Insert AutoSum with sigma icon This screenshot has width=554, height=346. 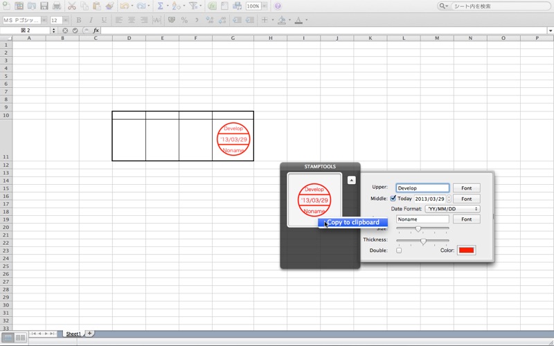pyautogui.click(x=160, y=6)
